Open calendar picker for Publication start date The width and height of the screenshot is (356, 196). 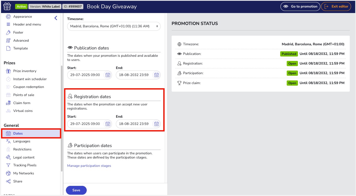(108, 75)
